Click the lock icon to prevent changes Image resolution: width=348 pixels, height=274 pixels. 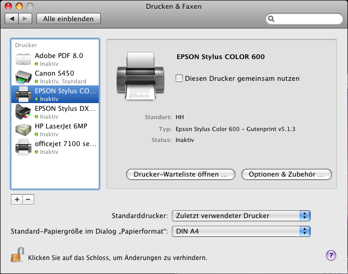point(18,255)
